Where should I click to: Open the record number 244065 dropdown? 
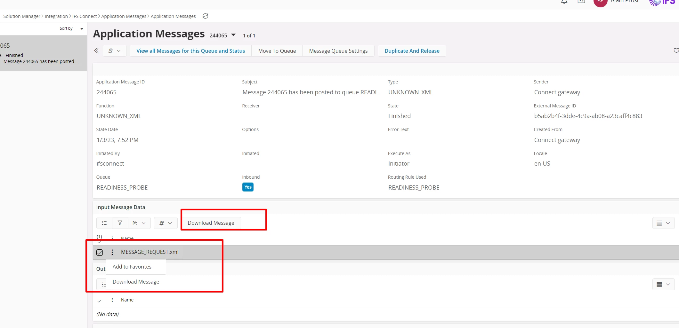tap(233, 35)
